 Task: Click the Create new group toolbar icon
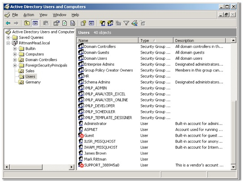click(x=110, y=23)
